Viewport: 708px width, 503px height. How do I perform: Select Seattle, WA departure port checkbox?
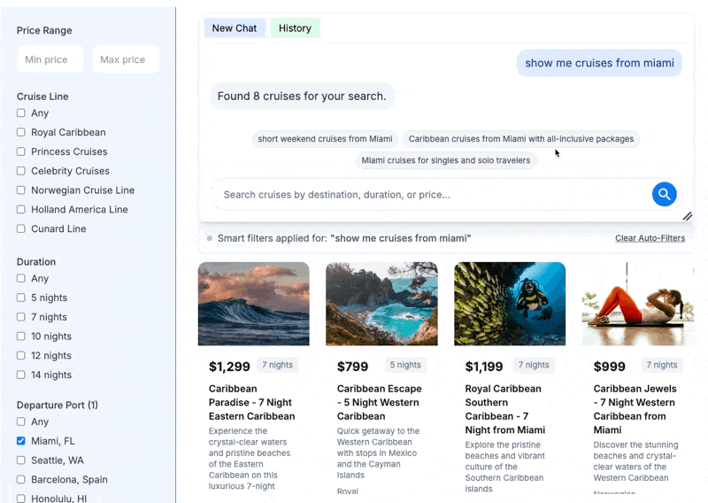tap(21, 460)
